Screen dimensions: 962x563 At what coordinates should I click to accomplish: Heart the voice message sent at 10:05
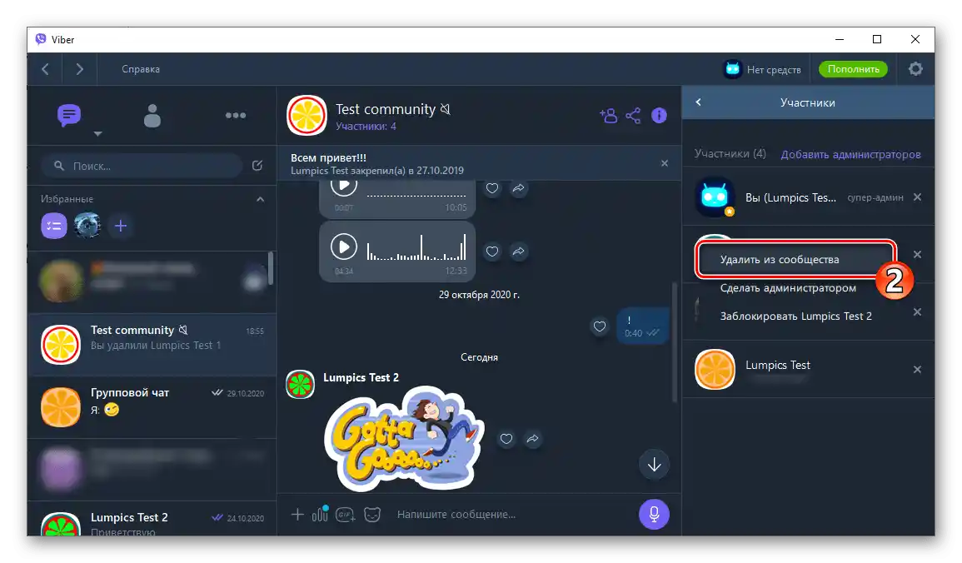[x=491, y=189]
